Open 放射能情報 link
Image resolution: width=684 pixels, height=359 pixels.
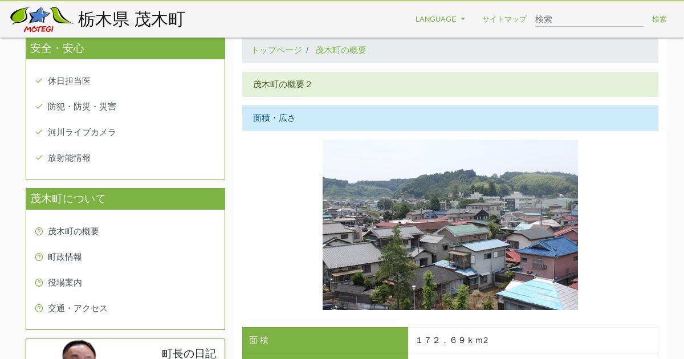click(69, 158)
